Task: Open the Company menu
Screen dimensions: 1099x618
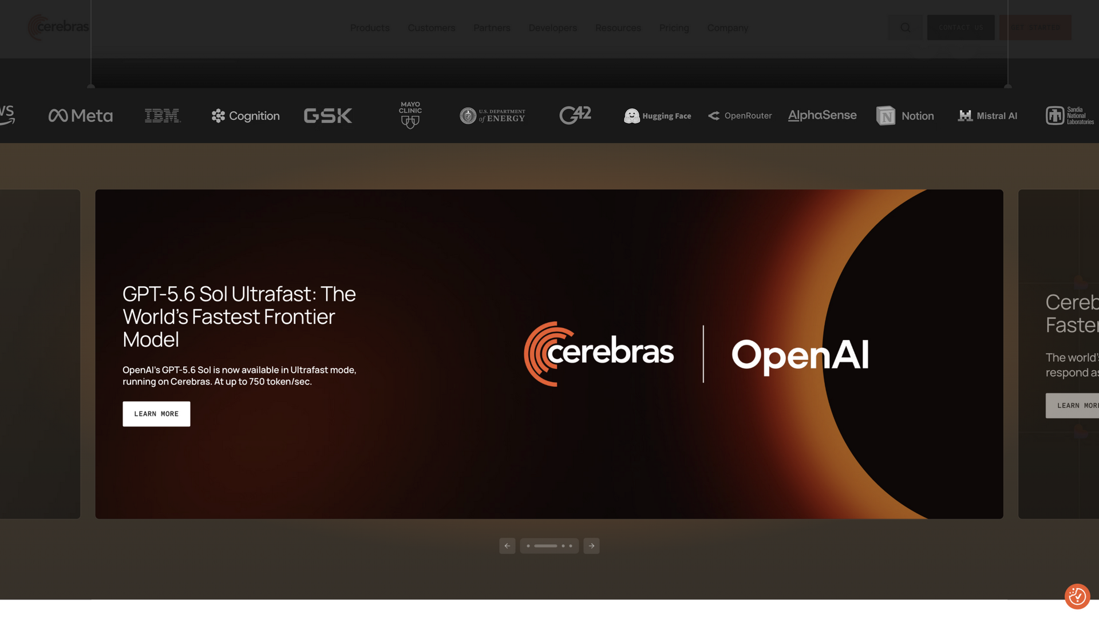Action: (x=728, y=27)
